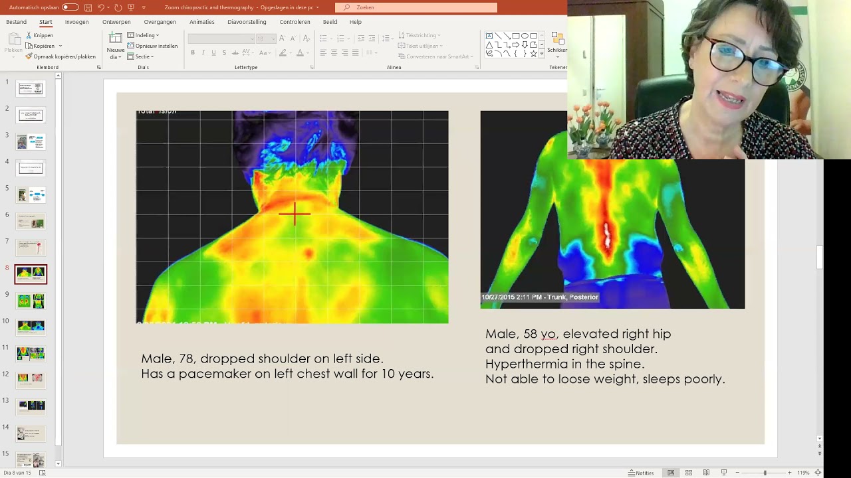Image resolution: width=851 pixels, height=478 pixels.
Task: Click Opmaak kopiëren/plakken format painter
Action: click(61, 56)
